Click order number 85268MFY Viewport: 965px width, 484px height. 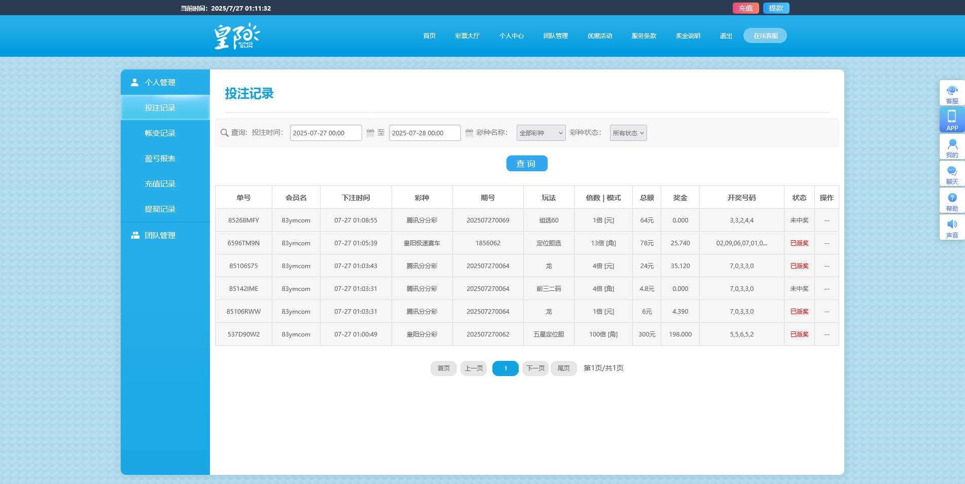243,220
